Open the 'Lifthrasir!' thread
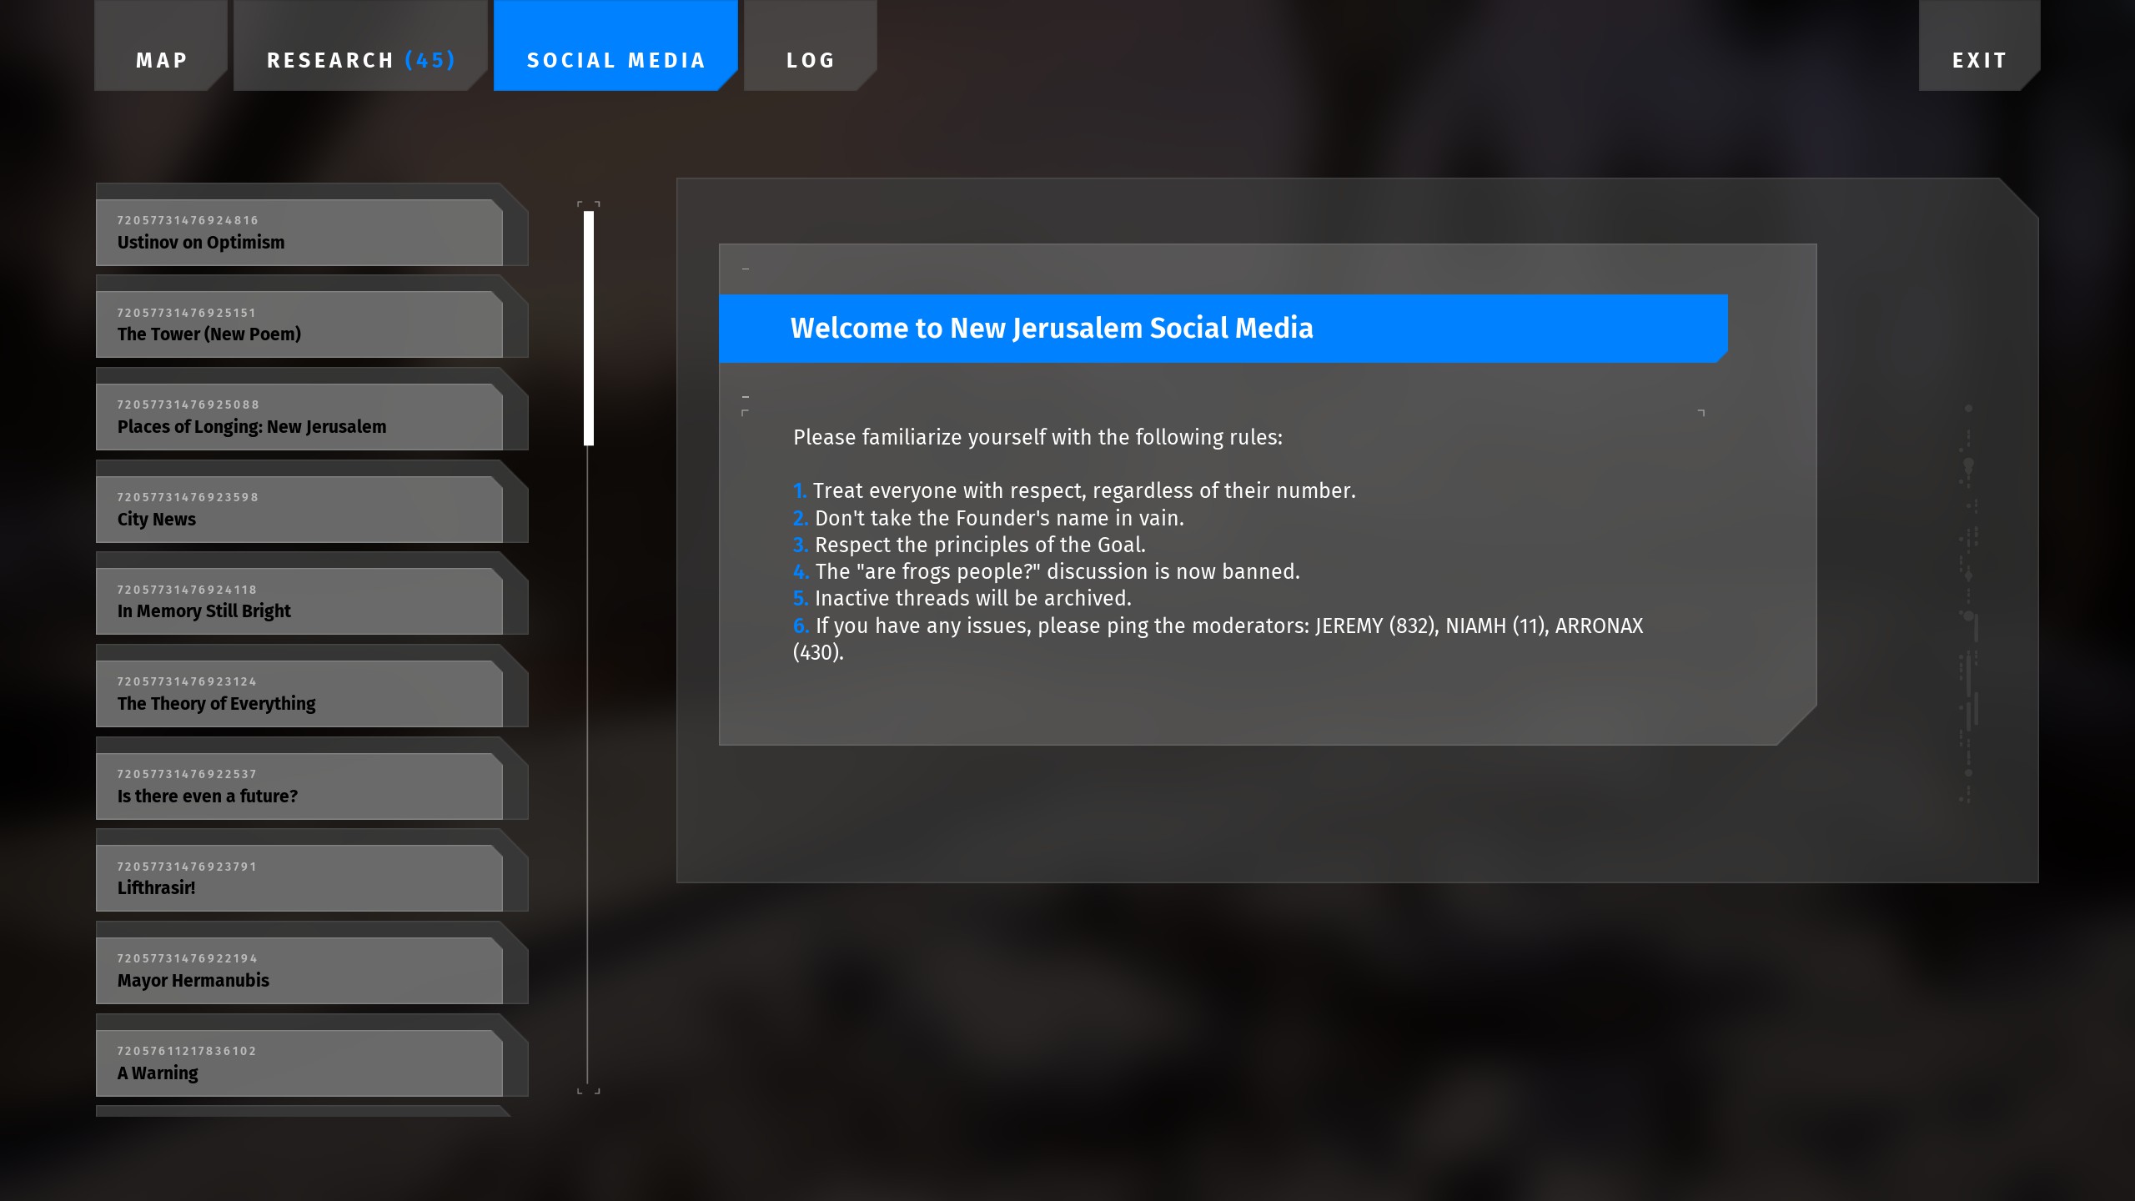This screenshot has height=1201, width=2135. pos(299,878)
